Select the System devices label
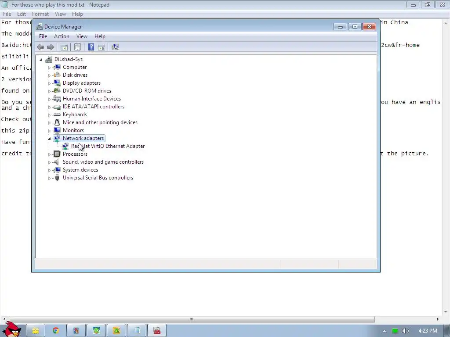Image resolution: width=450 pixels, height=337 pixels. (80, 170)
